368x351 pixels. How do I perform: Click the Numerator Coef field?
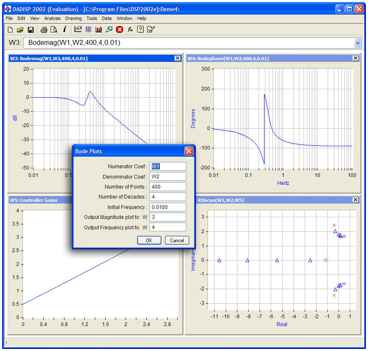coord(168,167)
